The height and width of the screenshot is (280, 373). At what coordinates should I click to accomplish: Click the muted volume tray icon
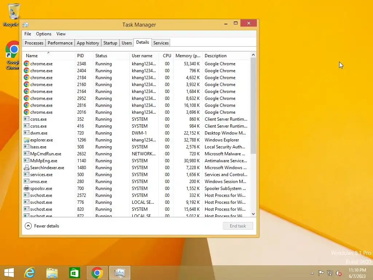338,273
